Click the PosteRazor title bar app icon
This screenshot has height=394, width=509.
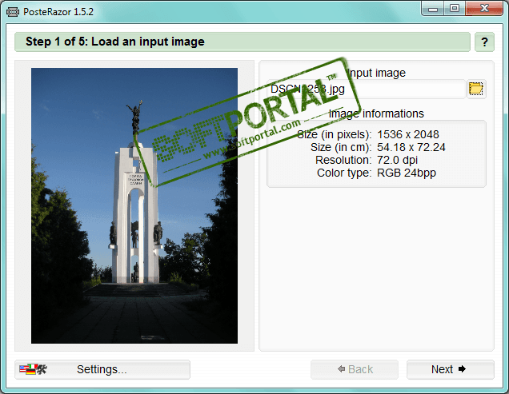click(13, 12)
